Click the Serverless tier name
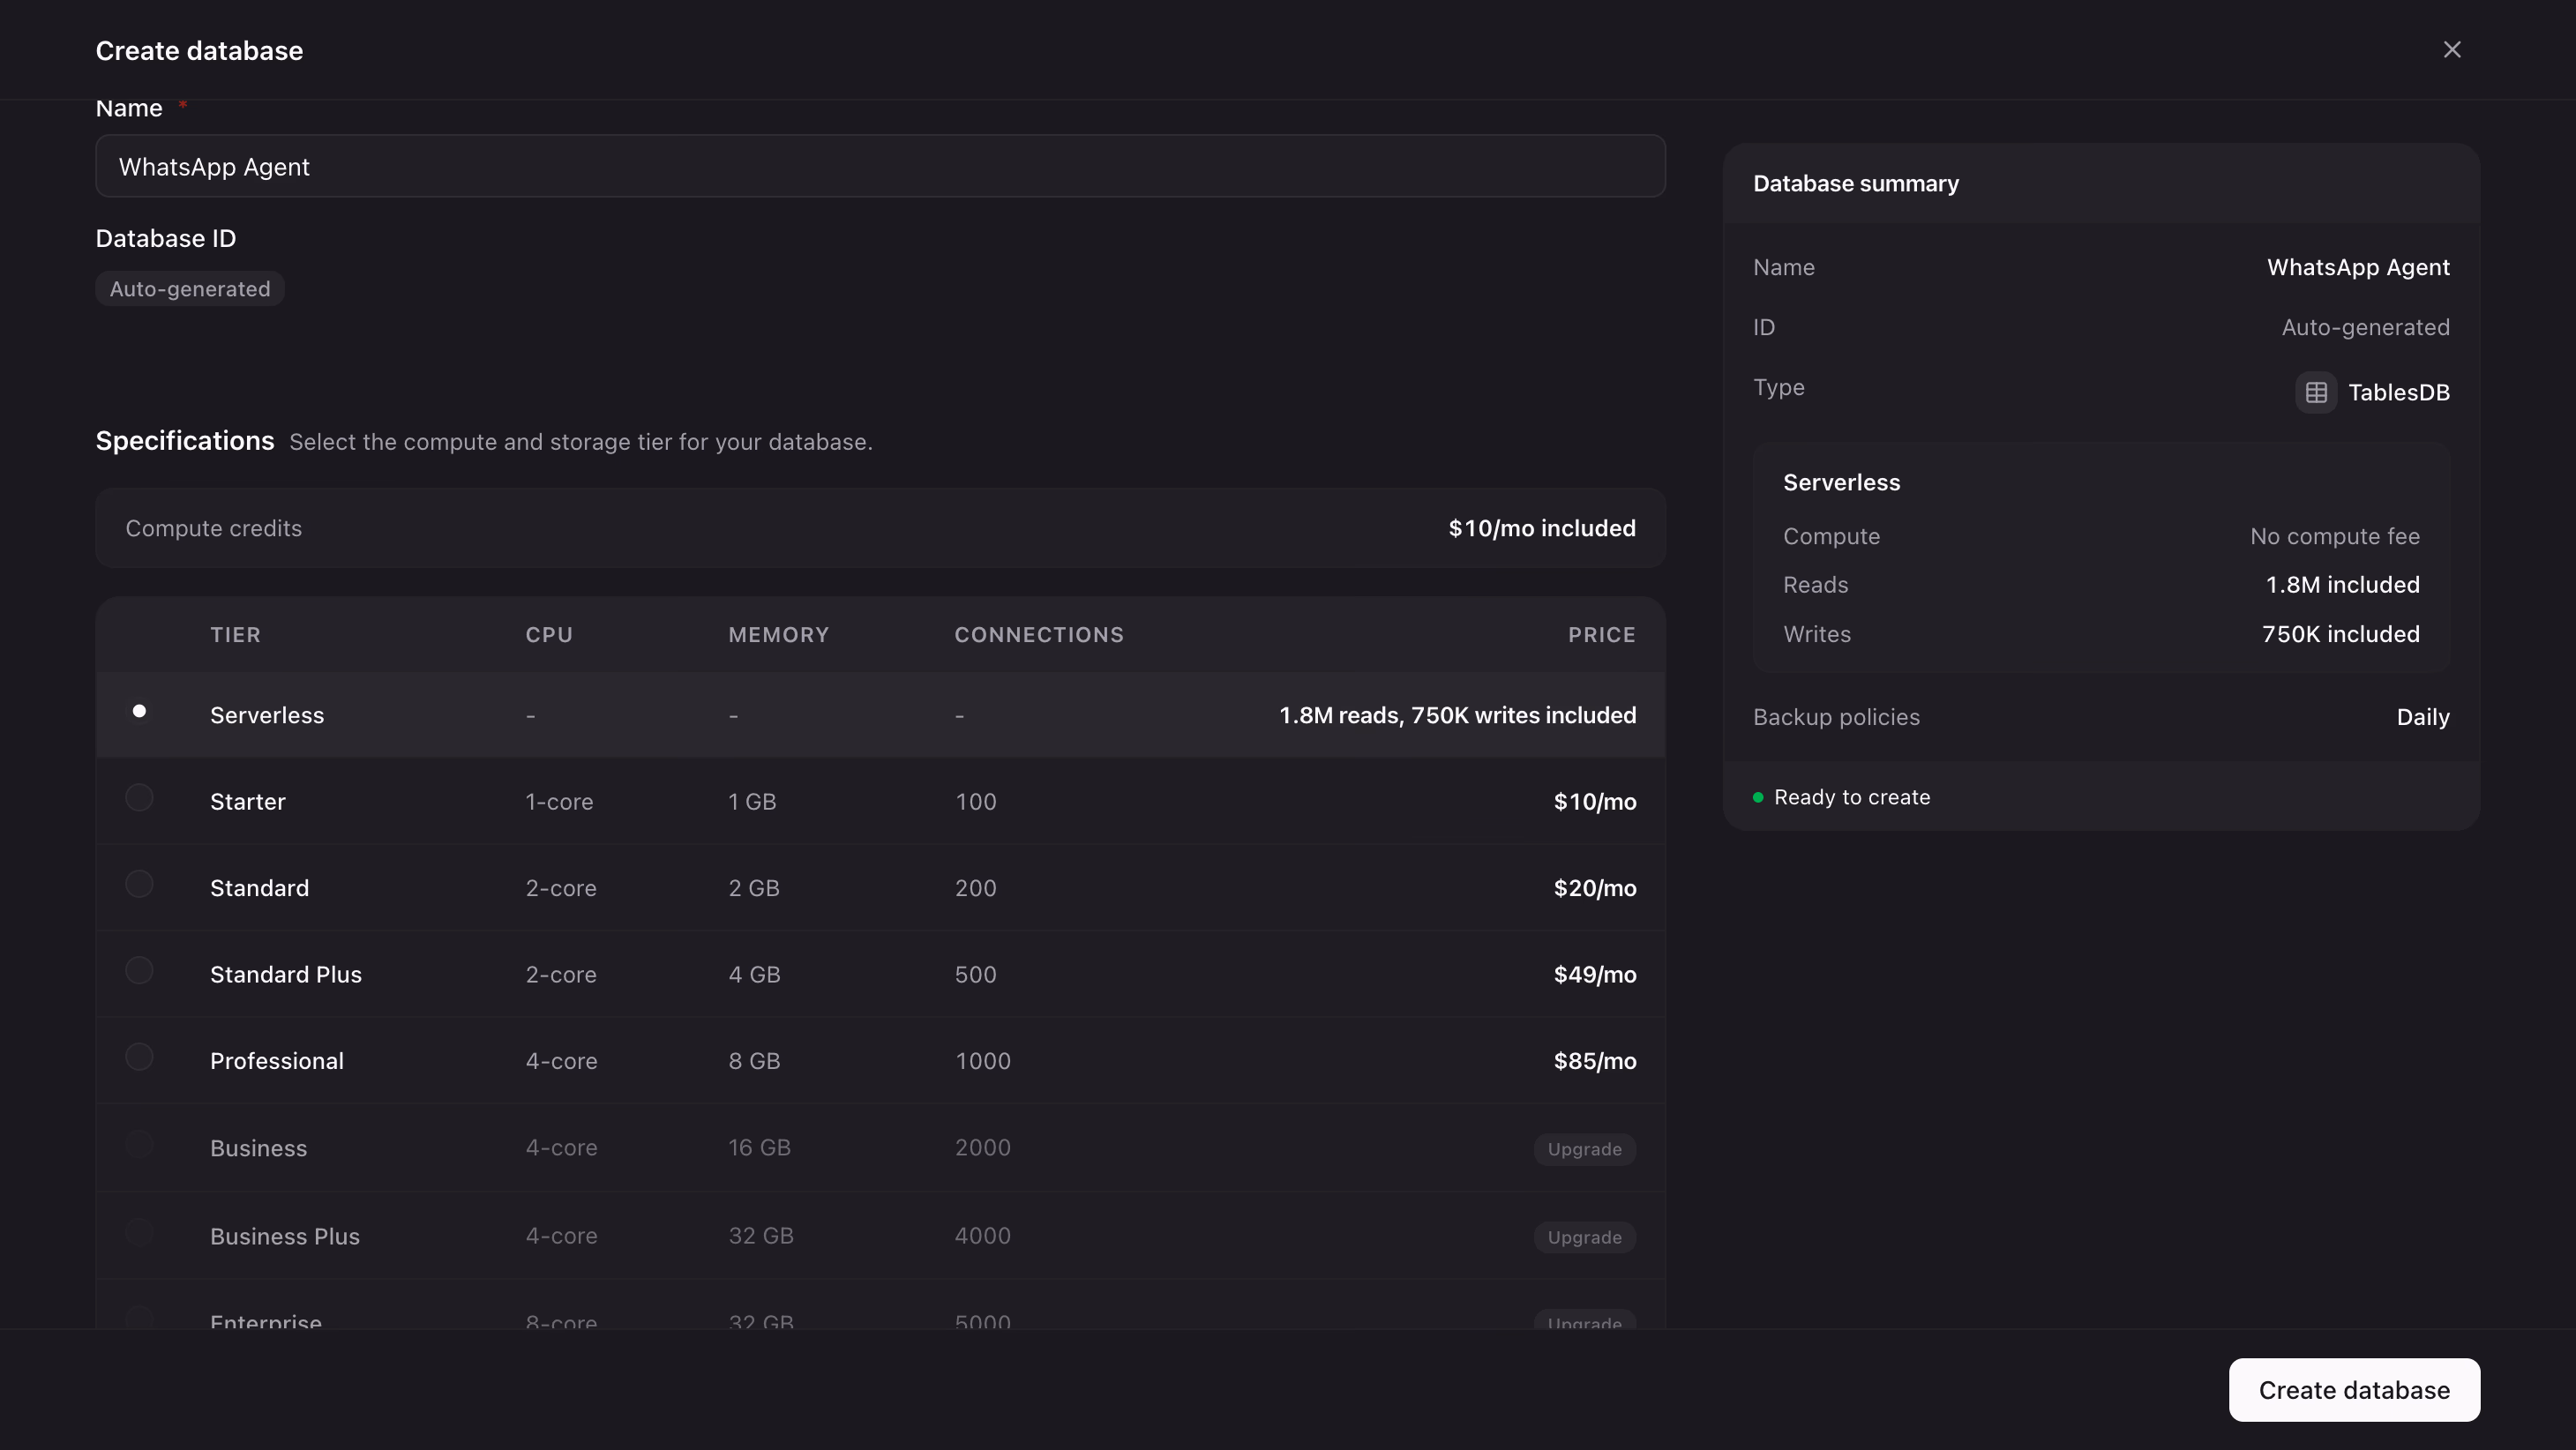 pyautogui.click(x=267, y=715)
